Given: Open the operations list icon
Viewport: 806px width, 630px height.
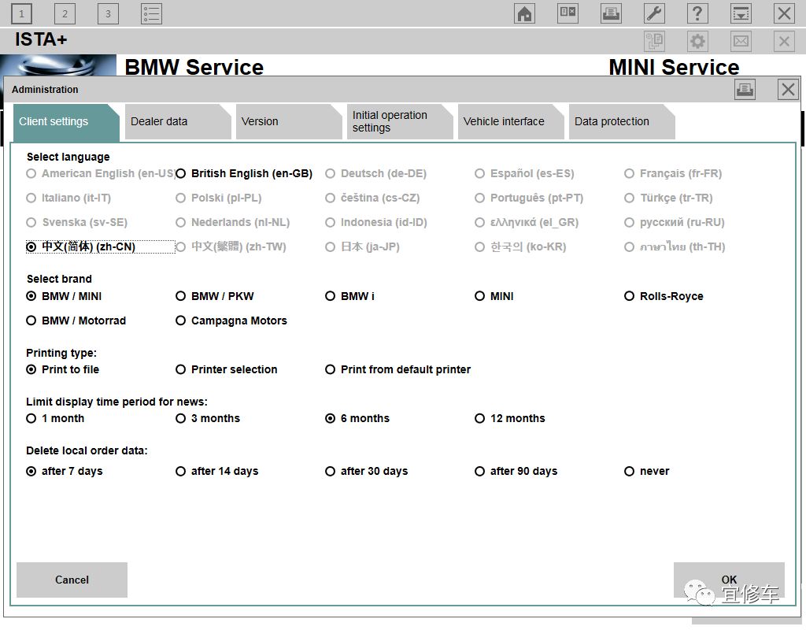Looking at the screenshot, I should tap(152, 14).
